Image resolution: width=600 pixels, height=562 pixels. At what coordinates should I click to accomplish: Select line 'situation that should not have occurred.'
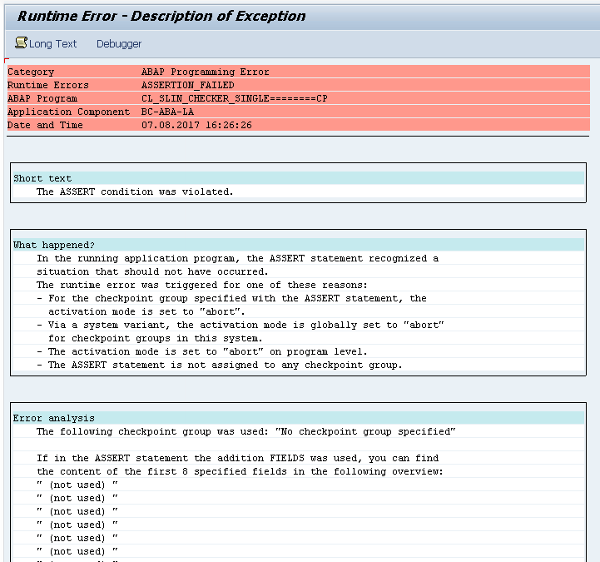tap(152, 271)
